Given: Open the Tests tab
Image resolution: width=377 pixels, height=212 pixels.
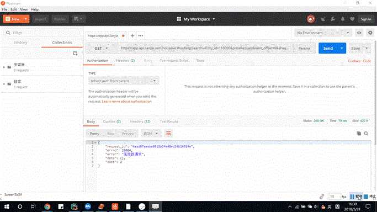Looking at the screenshot, I should [x=200, y=61].
